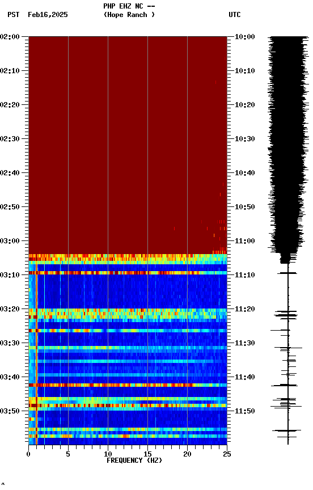The width and height of the screenshot is (313, 490).
Task: Click the '(Hope Ranch )' station name
Action: pos(129,15)
